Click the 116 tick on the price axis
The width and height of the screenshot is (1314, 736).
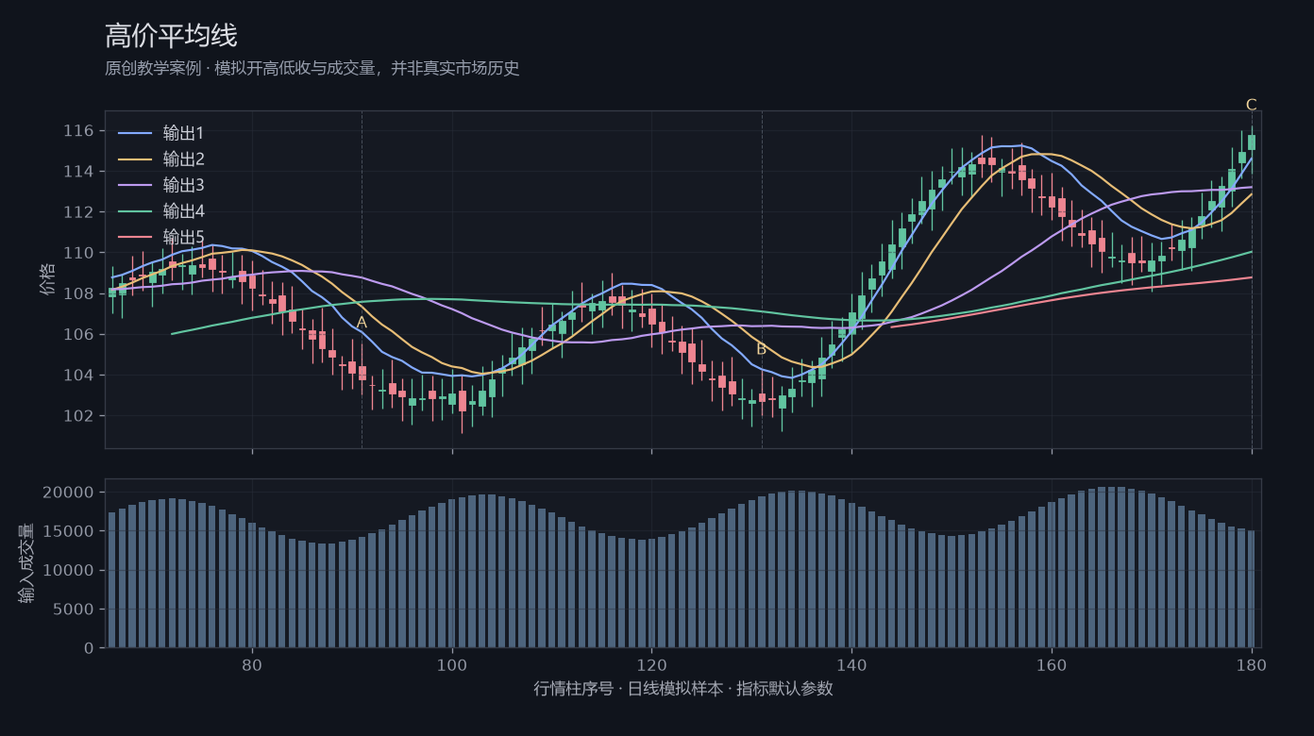tap(79, 131)
